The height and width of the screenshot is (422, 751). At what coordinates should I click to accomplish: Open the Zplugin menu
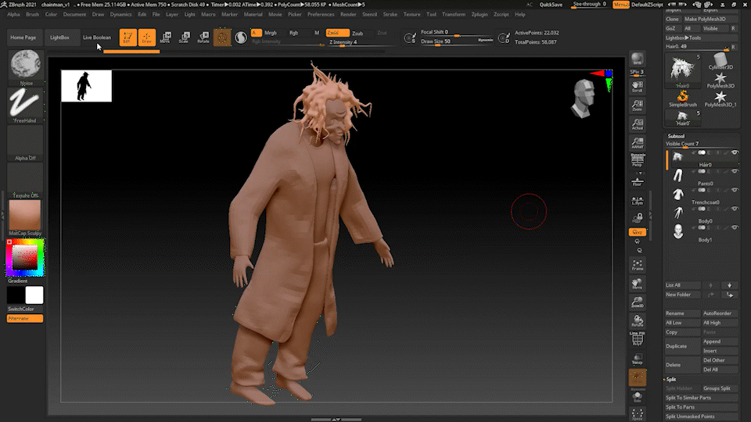[479, 14]
